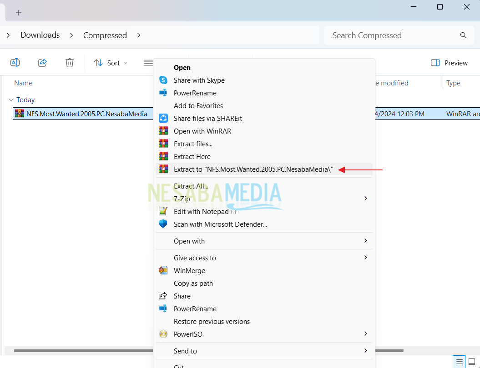This screenshot has width=480, height=368.
Task: Choose Extract Here option
Action: click(264, 157)
